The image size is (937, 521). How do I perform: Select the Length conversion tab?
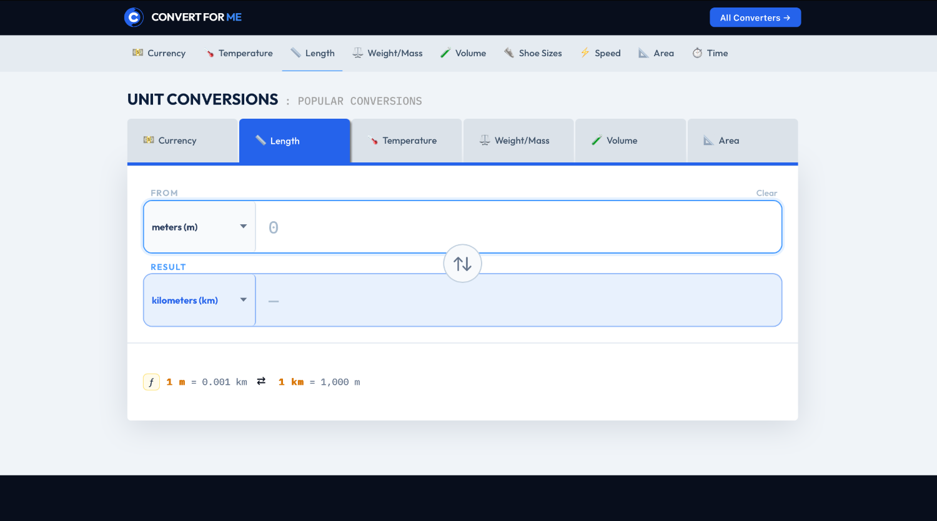coord(294,141)
